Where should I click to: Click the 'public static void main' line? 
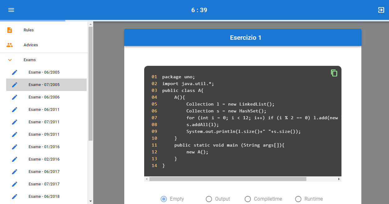coord(229,145)
